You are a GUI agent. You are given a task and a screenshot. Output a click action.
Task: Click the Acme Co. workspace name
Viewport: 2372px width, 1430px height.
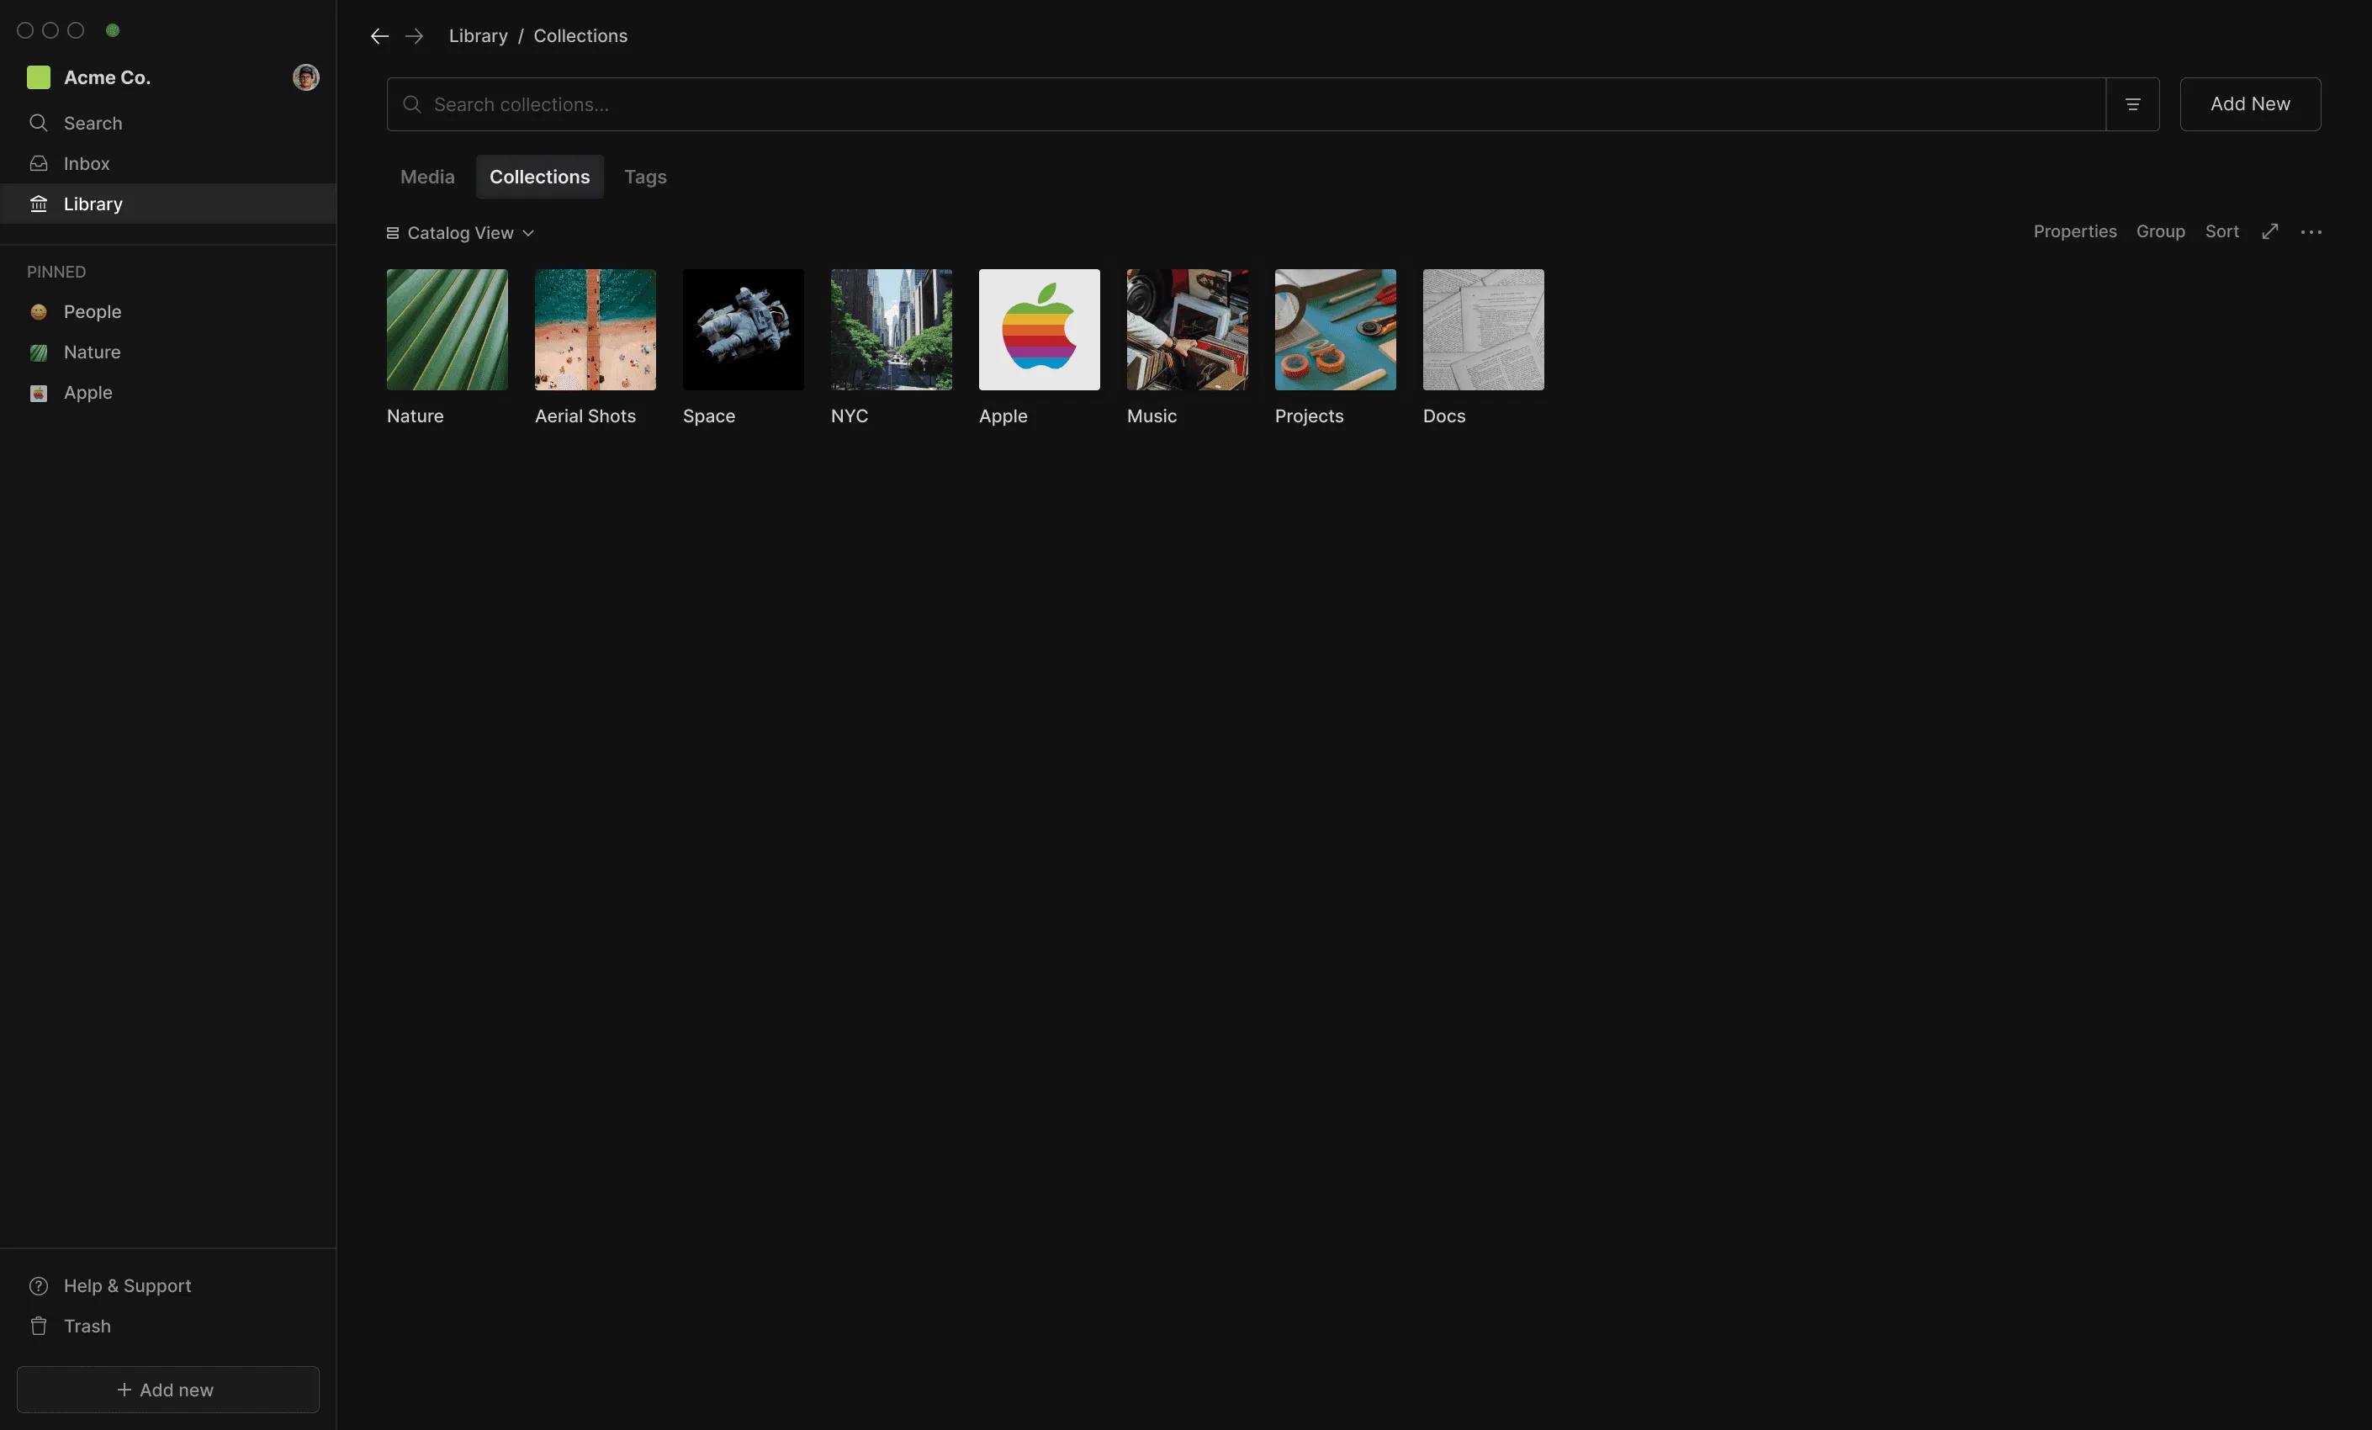click(x=107, y=77)
